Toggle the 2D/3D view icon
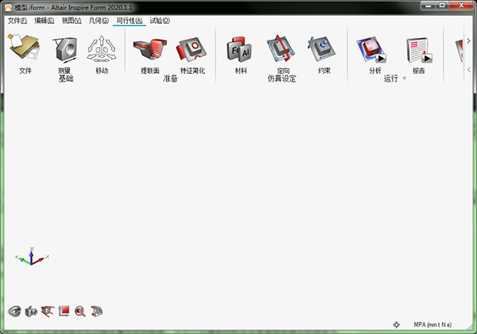Image resolution: width=477 pixels, height=334 pixels. [x=97, y=312]
